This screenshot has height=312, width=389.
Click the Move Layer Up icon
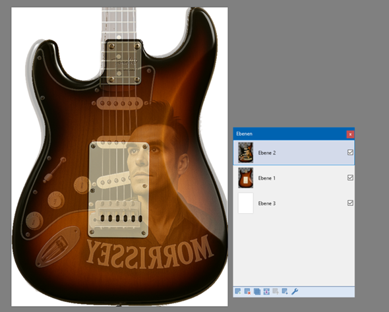click(x=276, y=292)
